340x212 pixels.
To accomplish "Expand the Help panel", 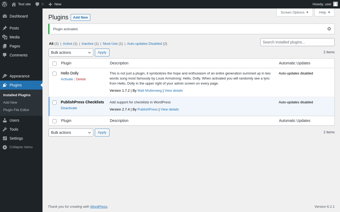I will (325, 12).
